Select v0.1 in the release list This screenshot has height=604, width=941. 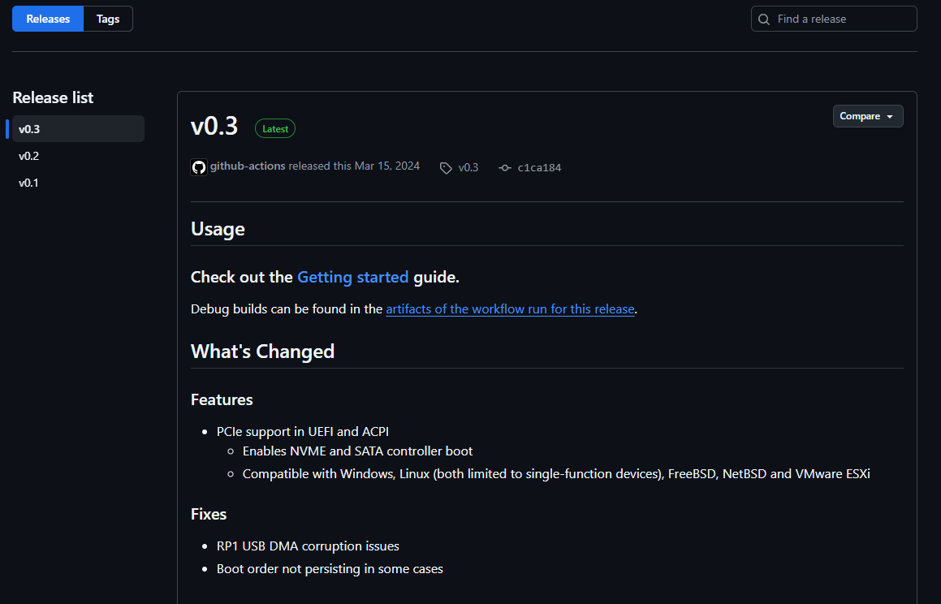(x=28, y=183)
